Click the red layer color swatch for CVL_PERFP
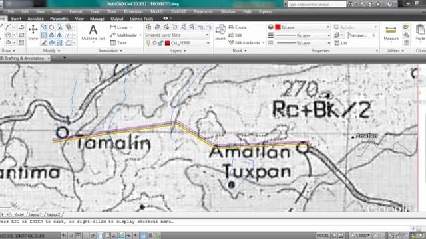This screenshot has height=239, width=426. coord(167,43)
